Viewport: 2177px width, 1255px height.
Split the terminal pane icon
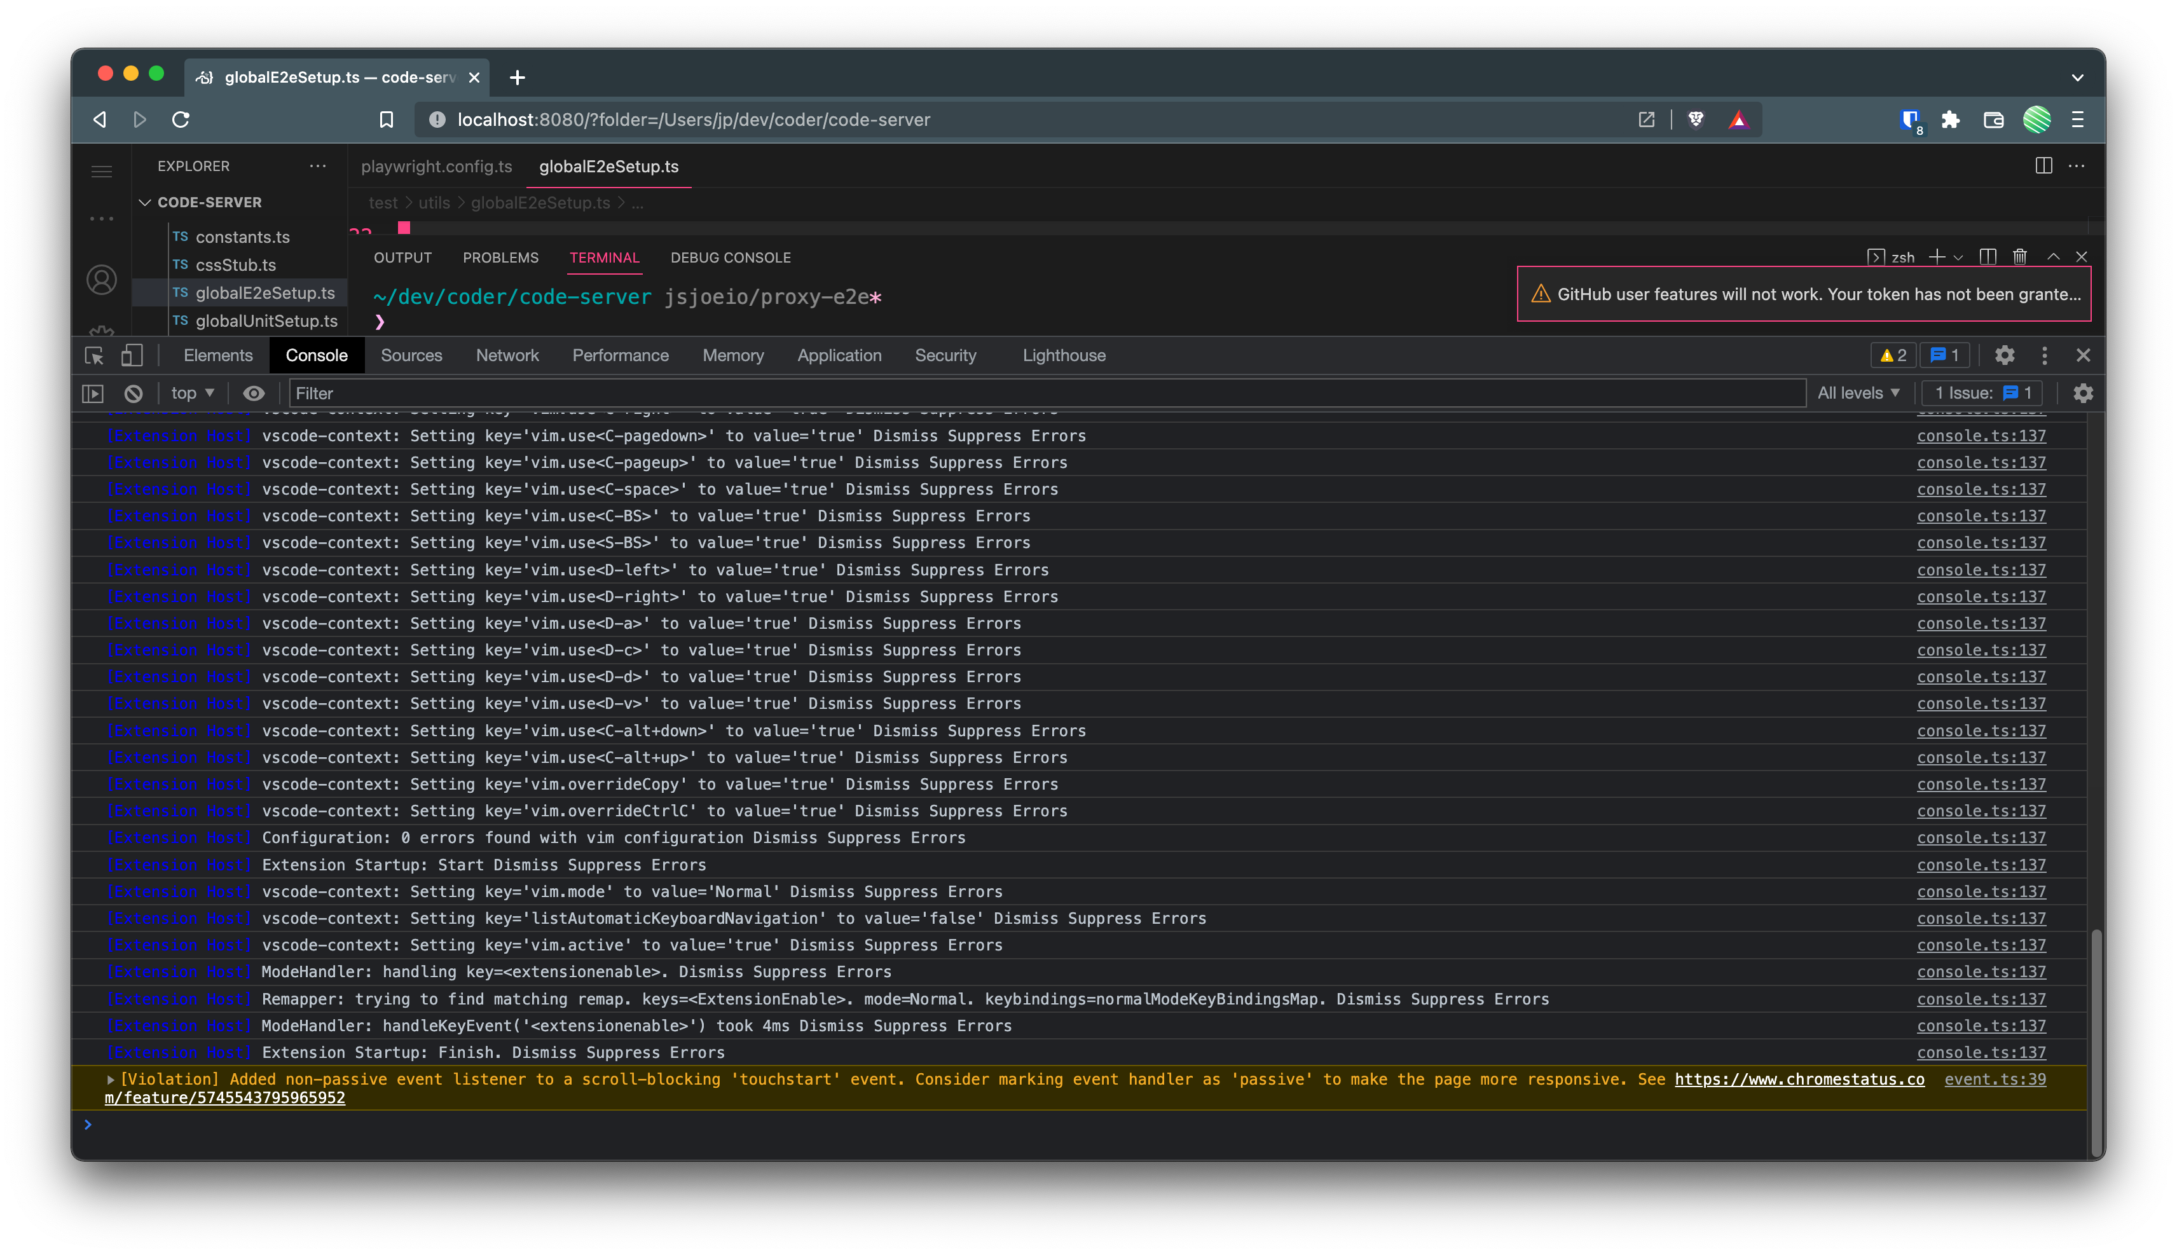(1988, 257)
